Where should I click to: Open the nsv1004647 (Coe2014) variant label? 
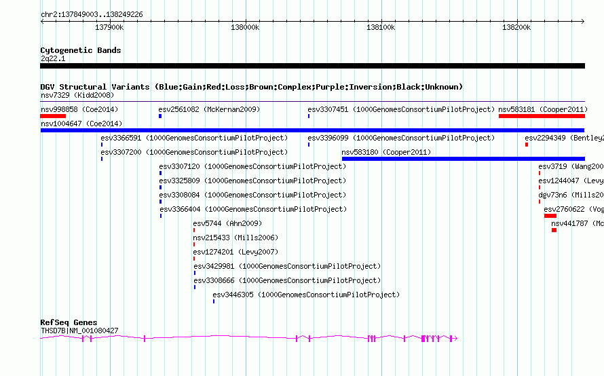point(81,124)
